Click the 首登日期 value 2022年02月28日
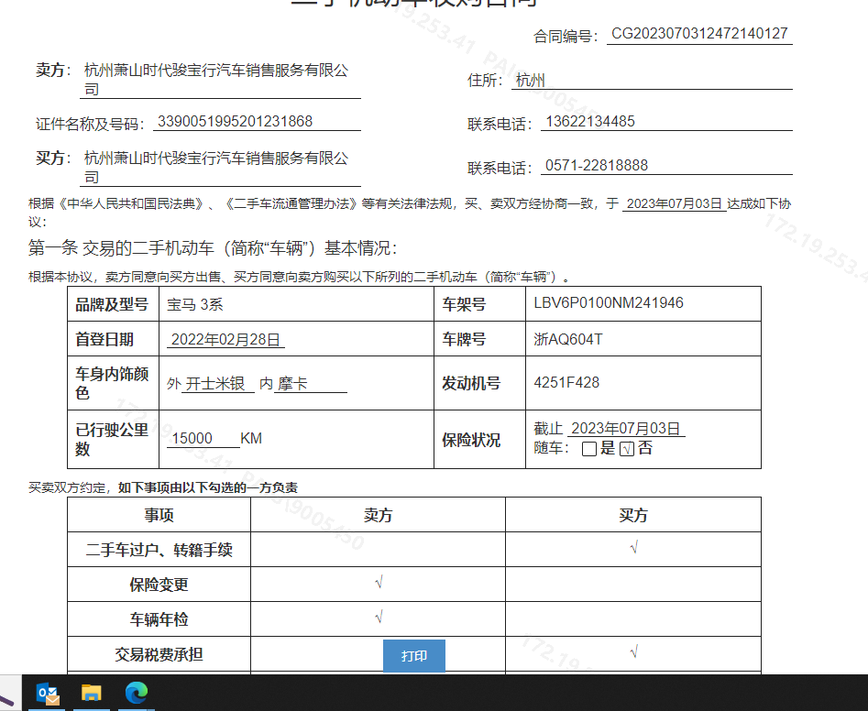This screenshot has height=711, width=868. click(225, 339)
